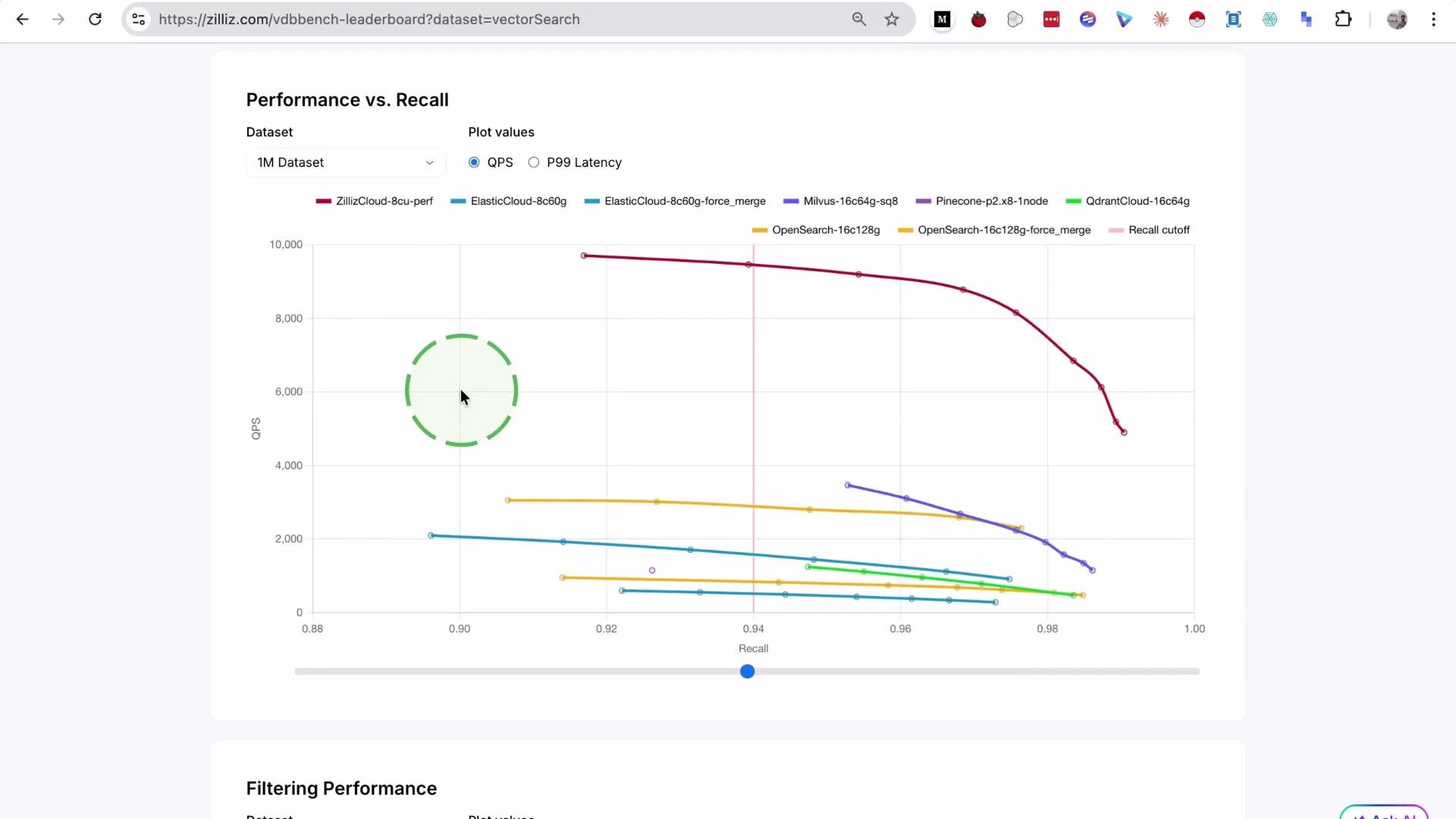Open the tomato timer extension
This screenshot has width=1456, height=819.
[979, 20]
